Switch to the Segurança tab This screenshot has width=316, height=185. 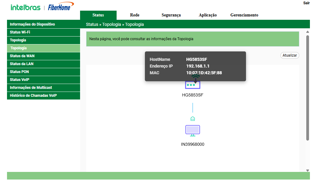171,15
